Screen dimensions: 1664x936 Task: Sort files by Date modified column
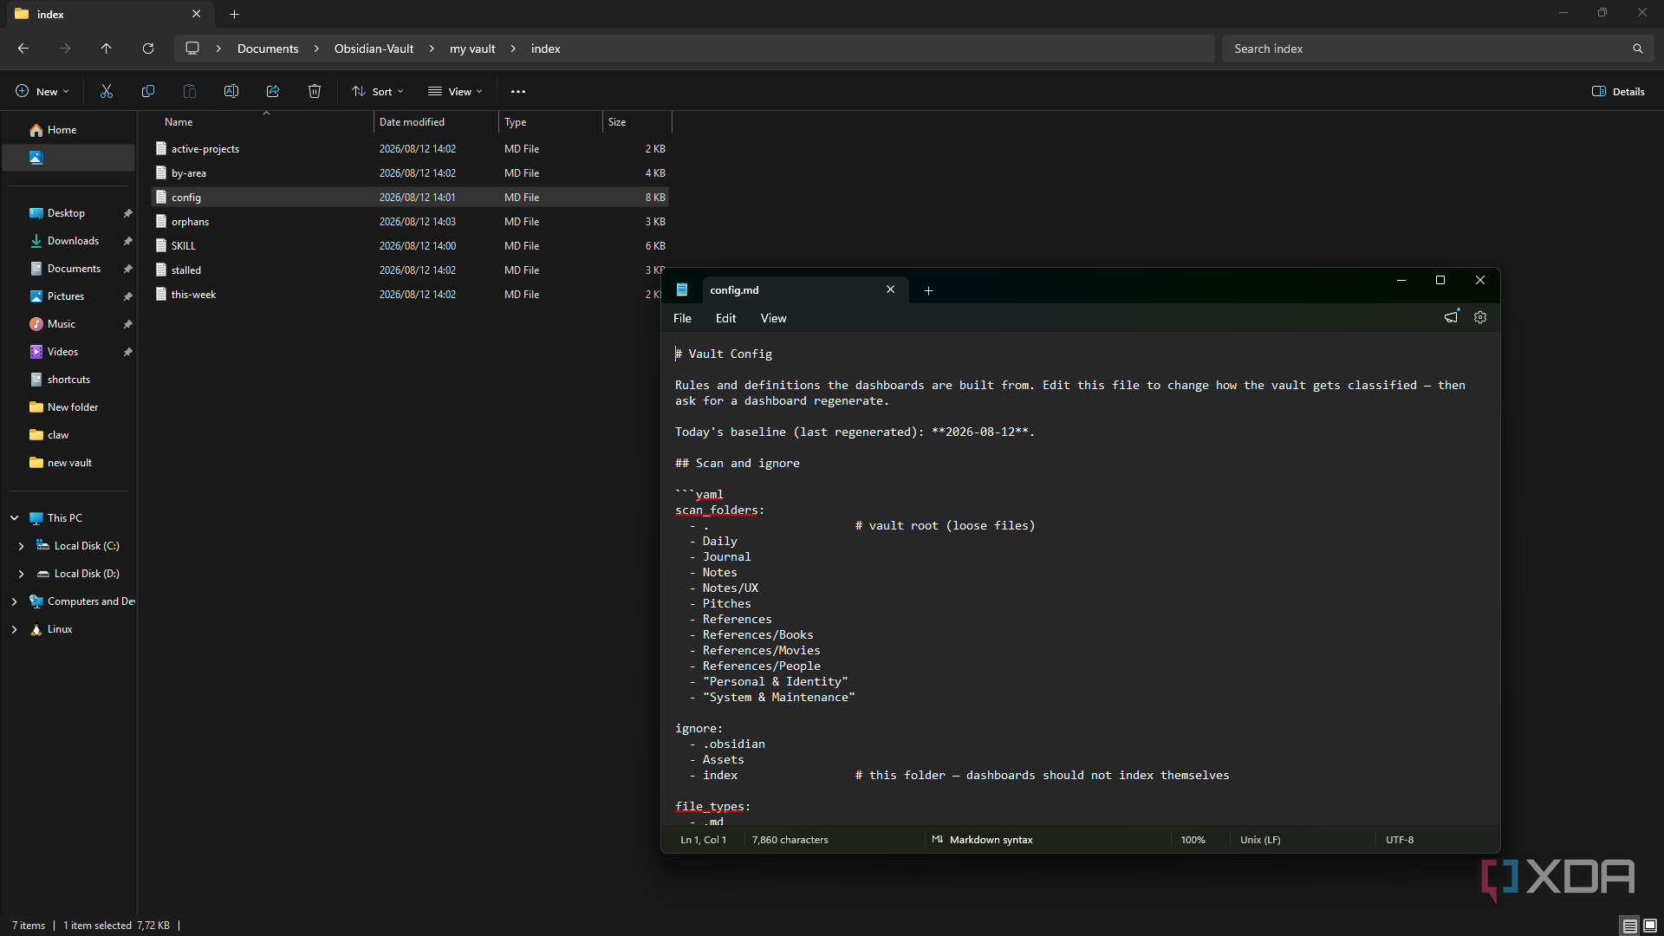point(436,122)
